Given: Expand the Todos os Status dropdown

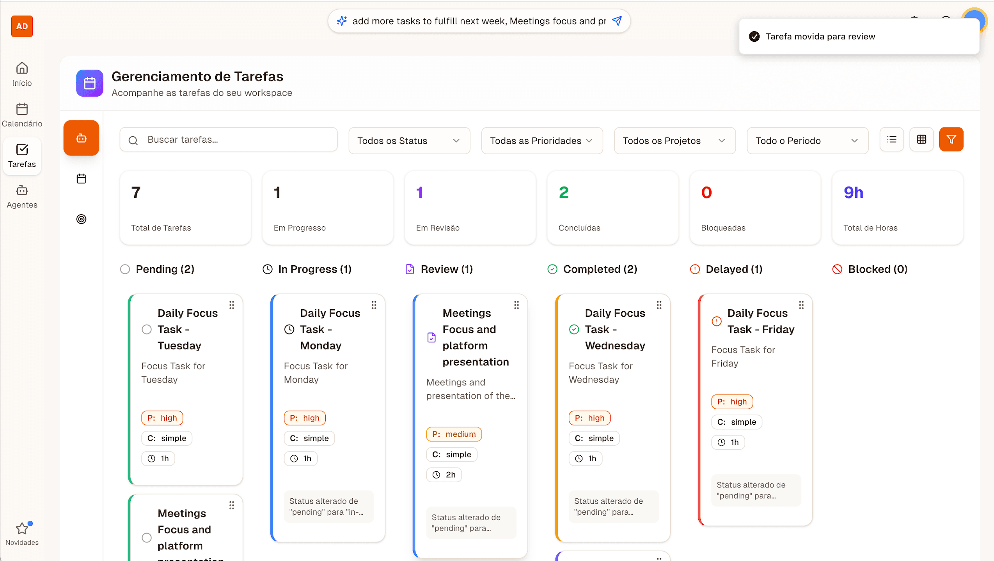Looking at the screenshot, I should [x=409, y=141].
